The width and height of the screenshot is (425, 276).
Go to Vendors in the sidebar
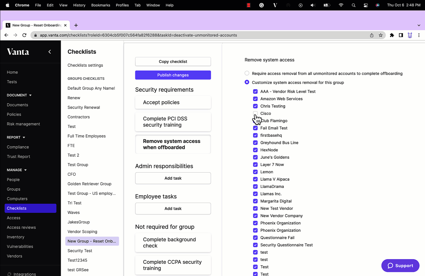tap(15, 256)
